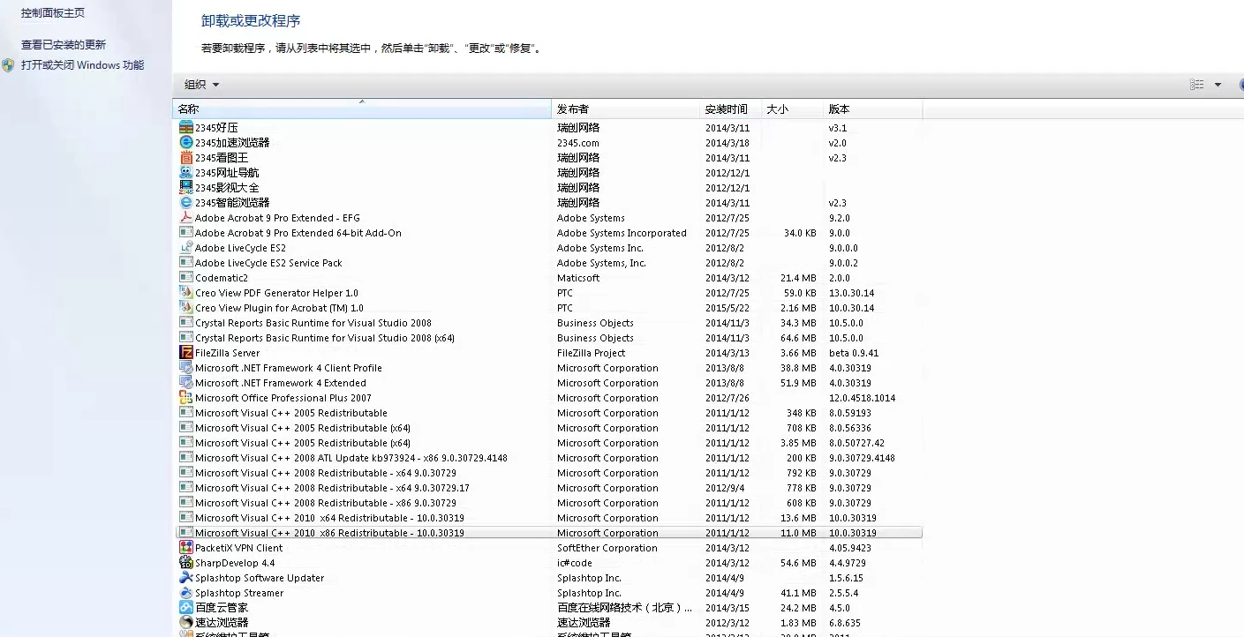The height and width of the screenshot is (637, 1244).
Task: Select Visual C++ 2008 ATL Update kb973924 row
Action: (x=547, y=458)
